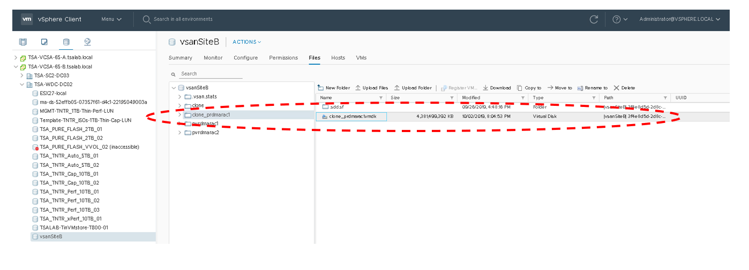
Task: Switch to the Configure tab
Action: 245,58
